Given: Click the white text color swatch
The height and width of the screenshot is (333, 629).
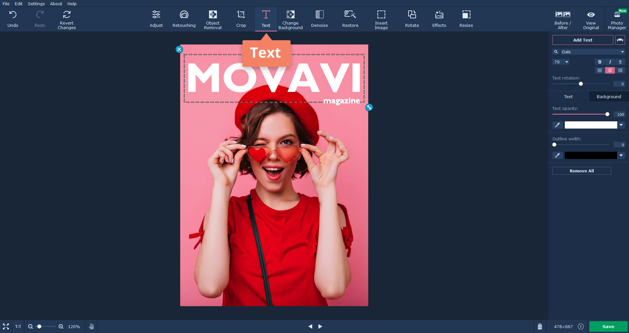Looking at the screenshot, I should [591, 125].
